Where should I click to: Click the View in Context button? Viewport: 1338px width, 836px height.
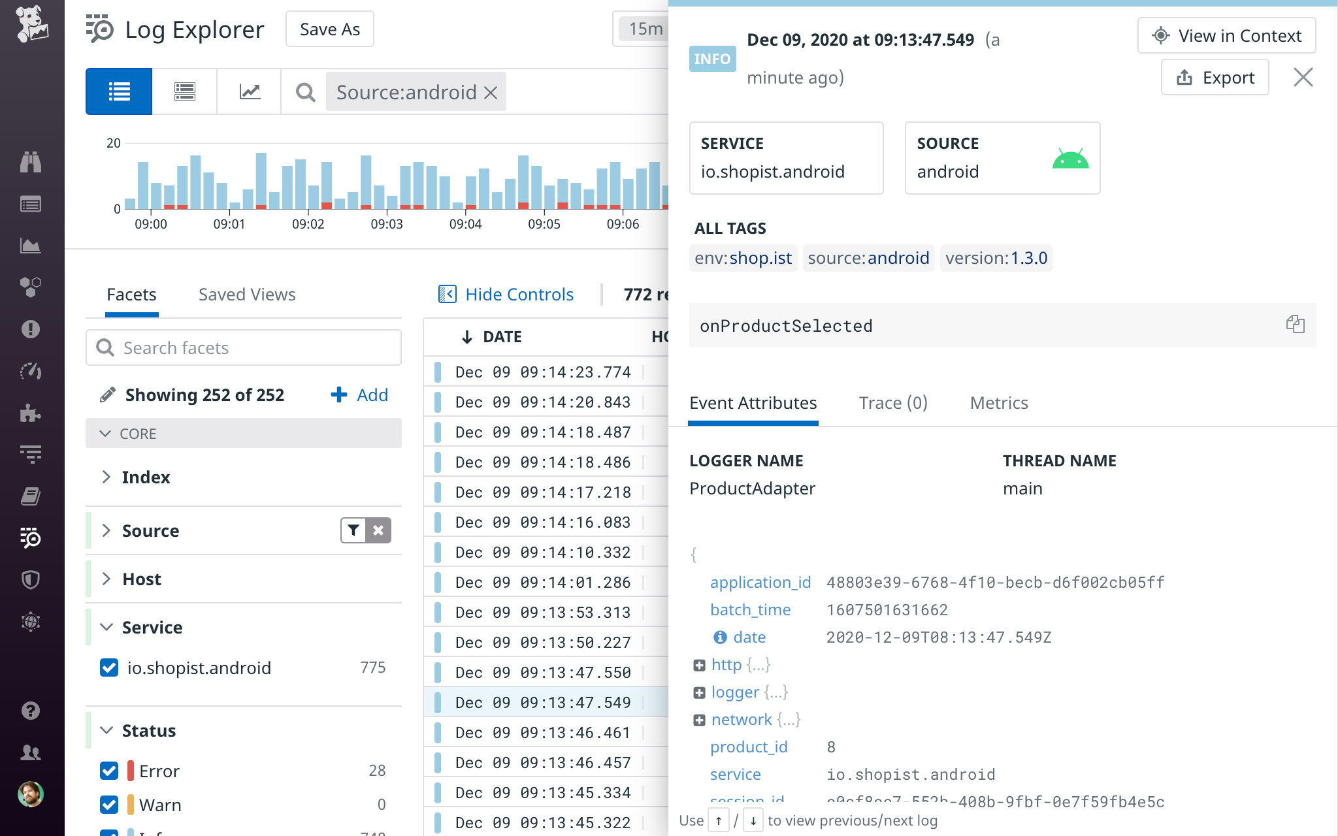click(1226, 36)
